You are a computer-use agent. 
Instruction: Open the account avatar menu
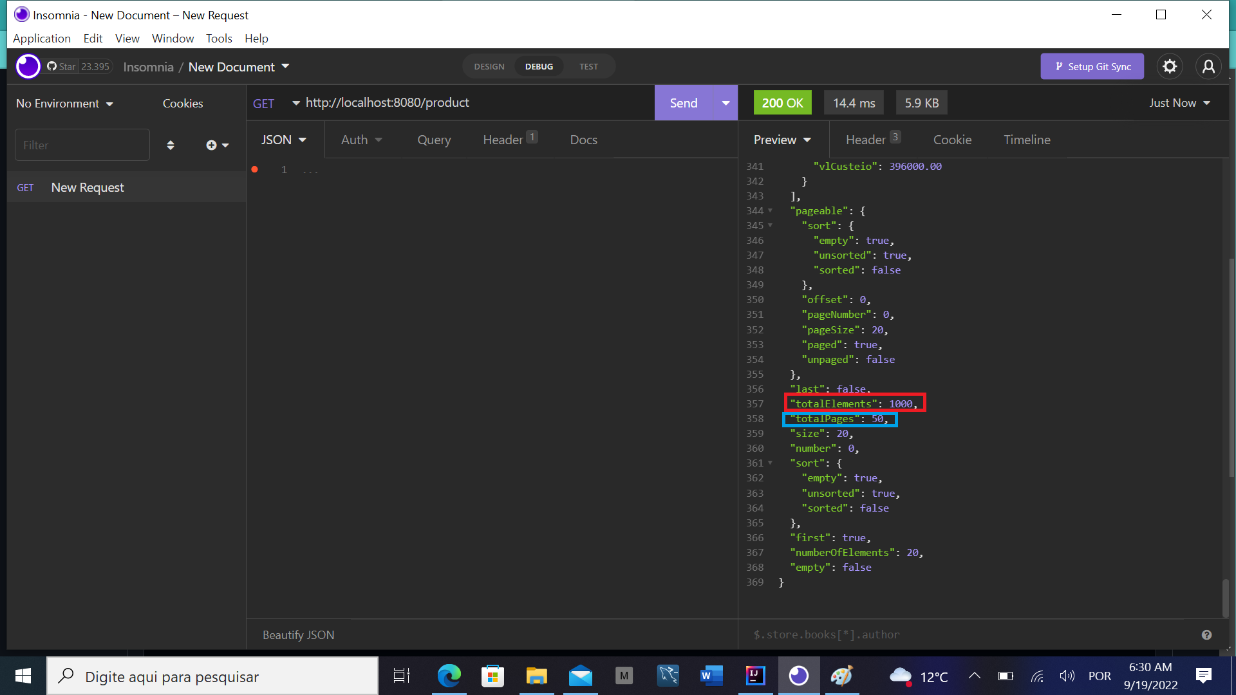tap(1209, 66)
